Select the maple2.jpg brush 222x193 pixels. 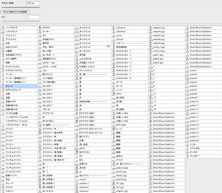tap(167, 28)
